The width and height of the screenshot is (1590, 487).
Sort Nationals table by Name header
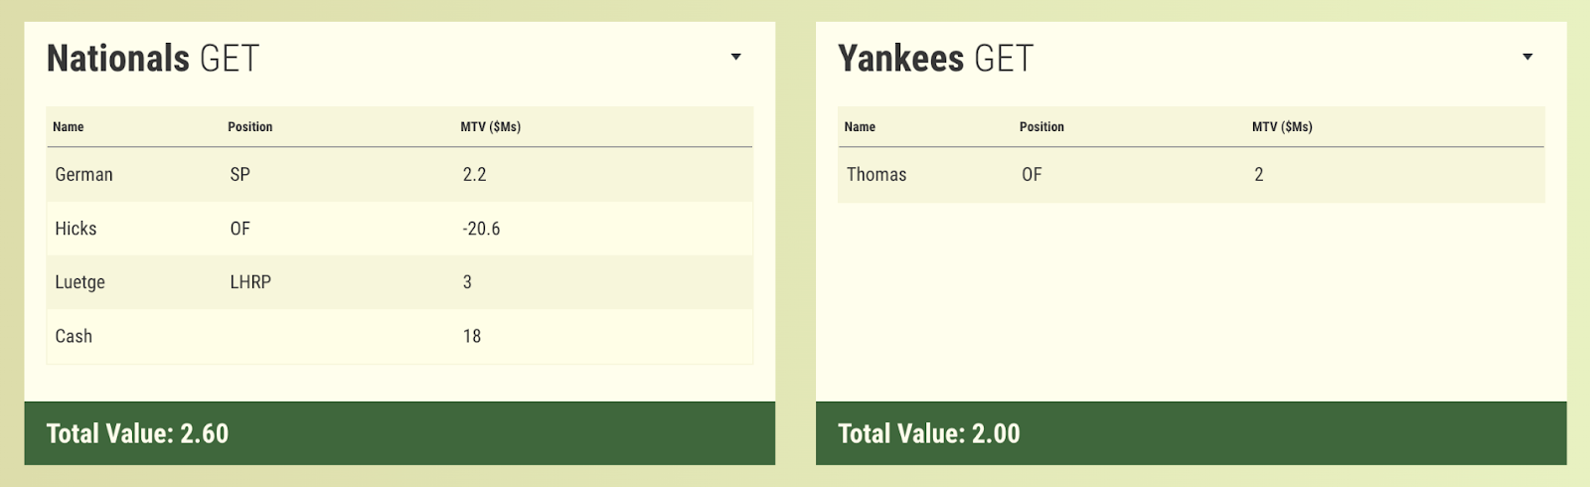tap(69, 126)
